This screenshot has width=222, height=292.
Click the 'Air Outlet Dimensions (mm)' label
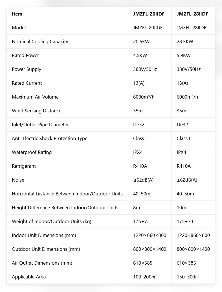[42, 263]
